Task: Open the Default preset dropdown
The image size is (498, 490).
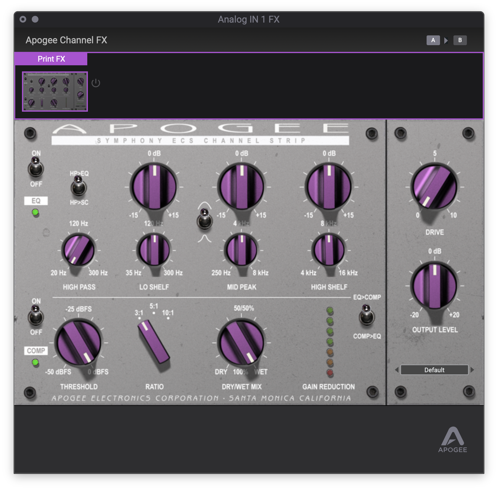Action: tap(434, 370)
